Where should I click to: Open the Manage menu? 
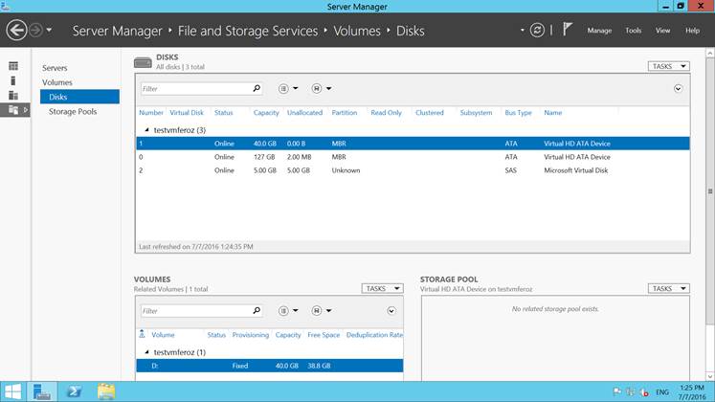599,31
